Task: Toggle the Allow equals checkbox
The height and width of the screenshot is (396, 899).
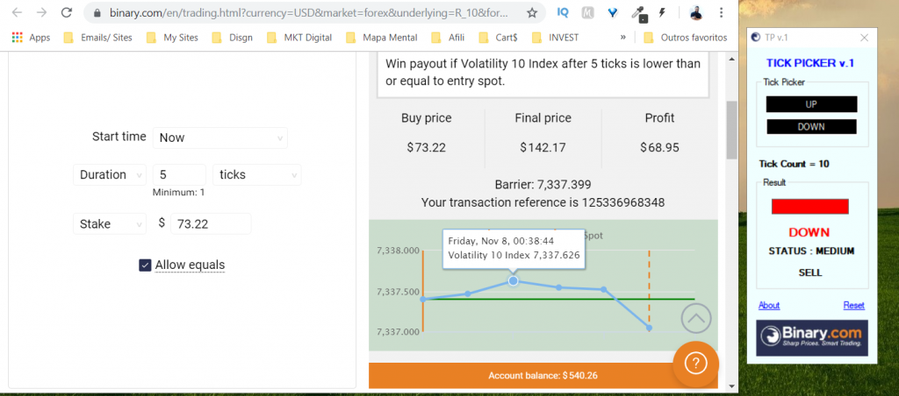Action: [145, 265]
